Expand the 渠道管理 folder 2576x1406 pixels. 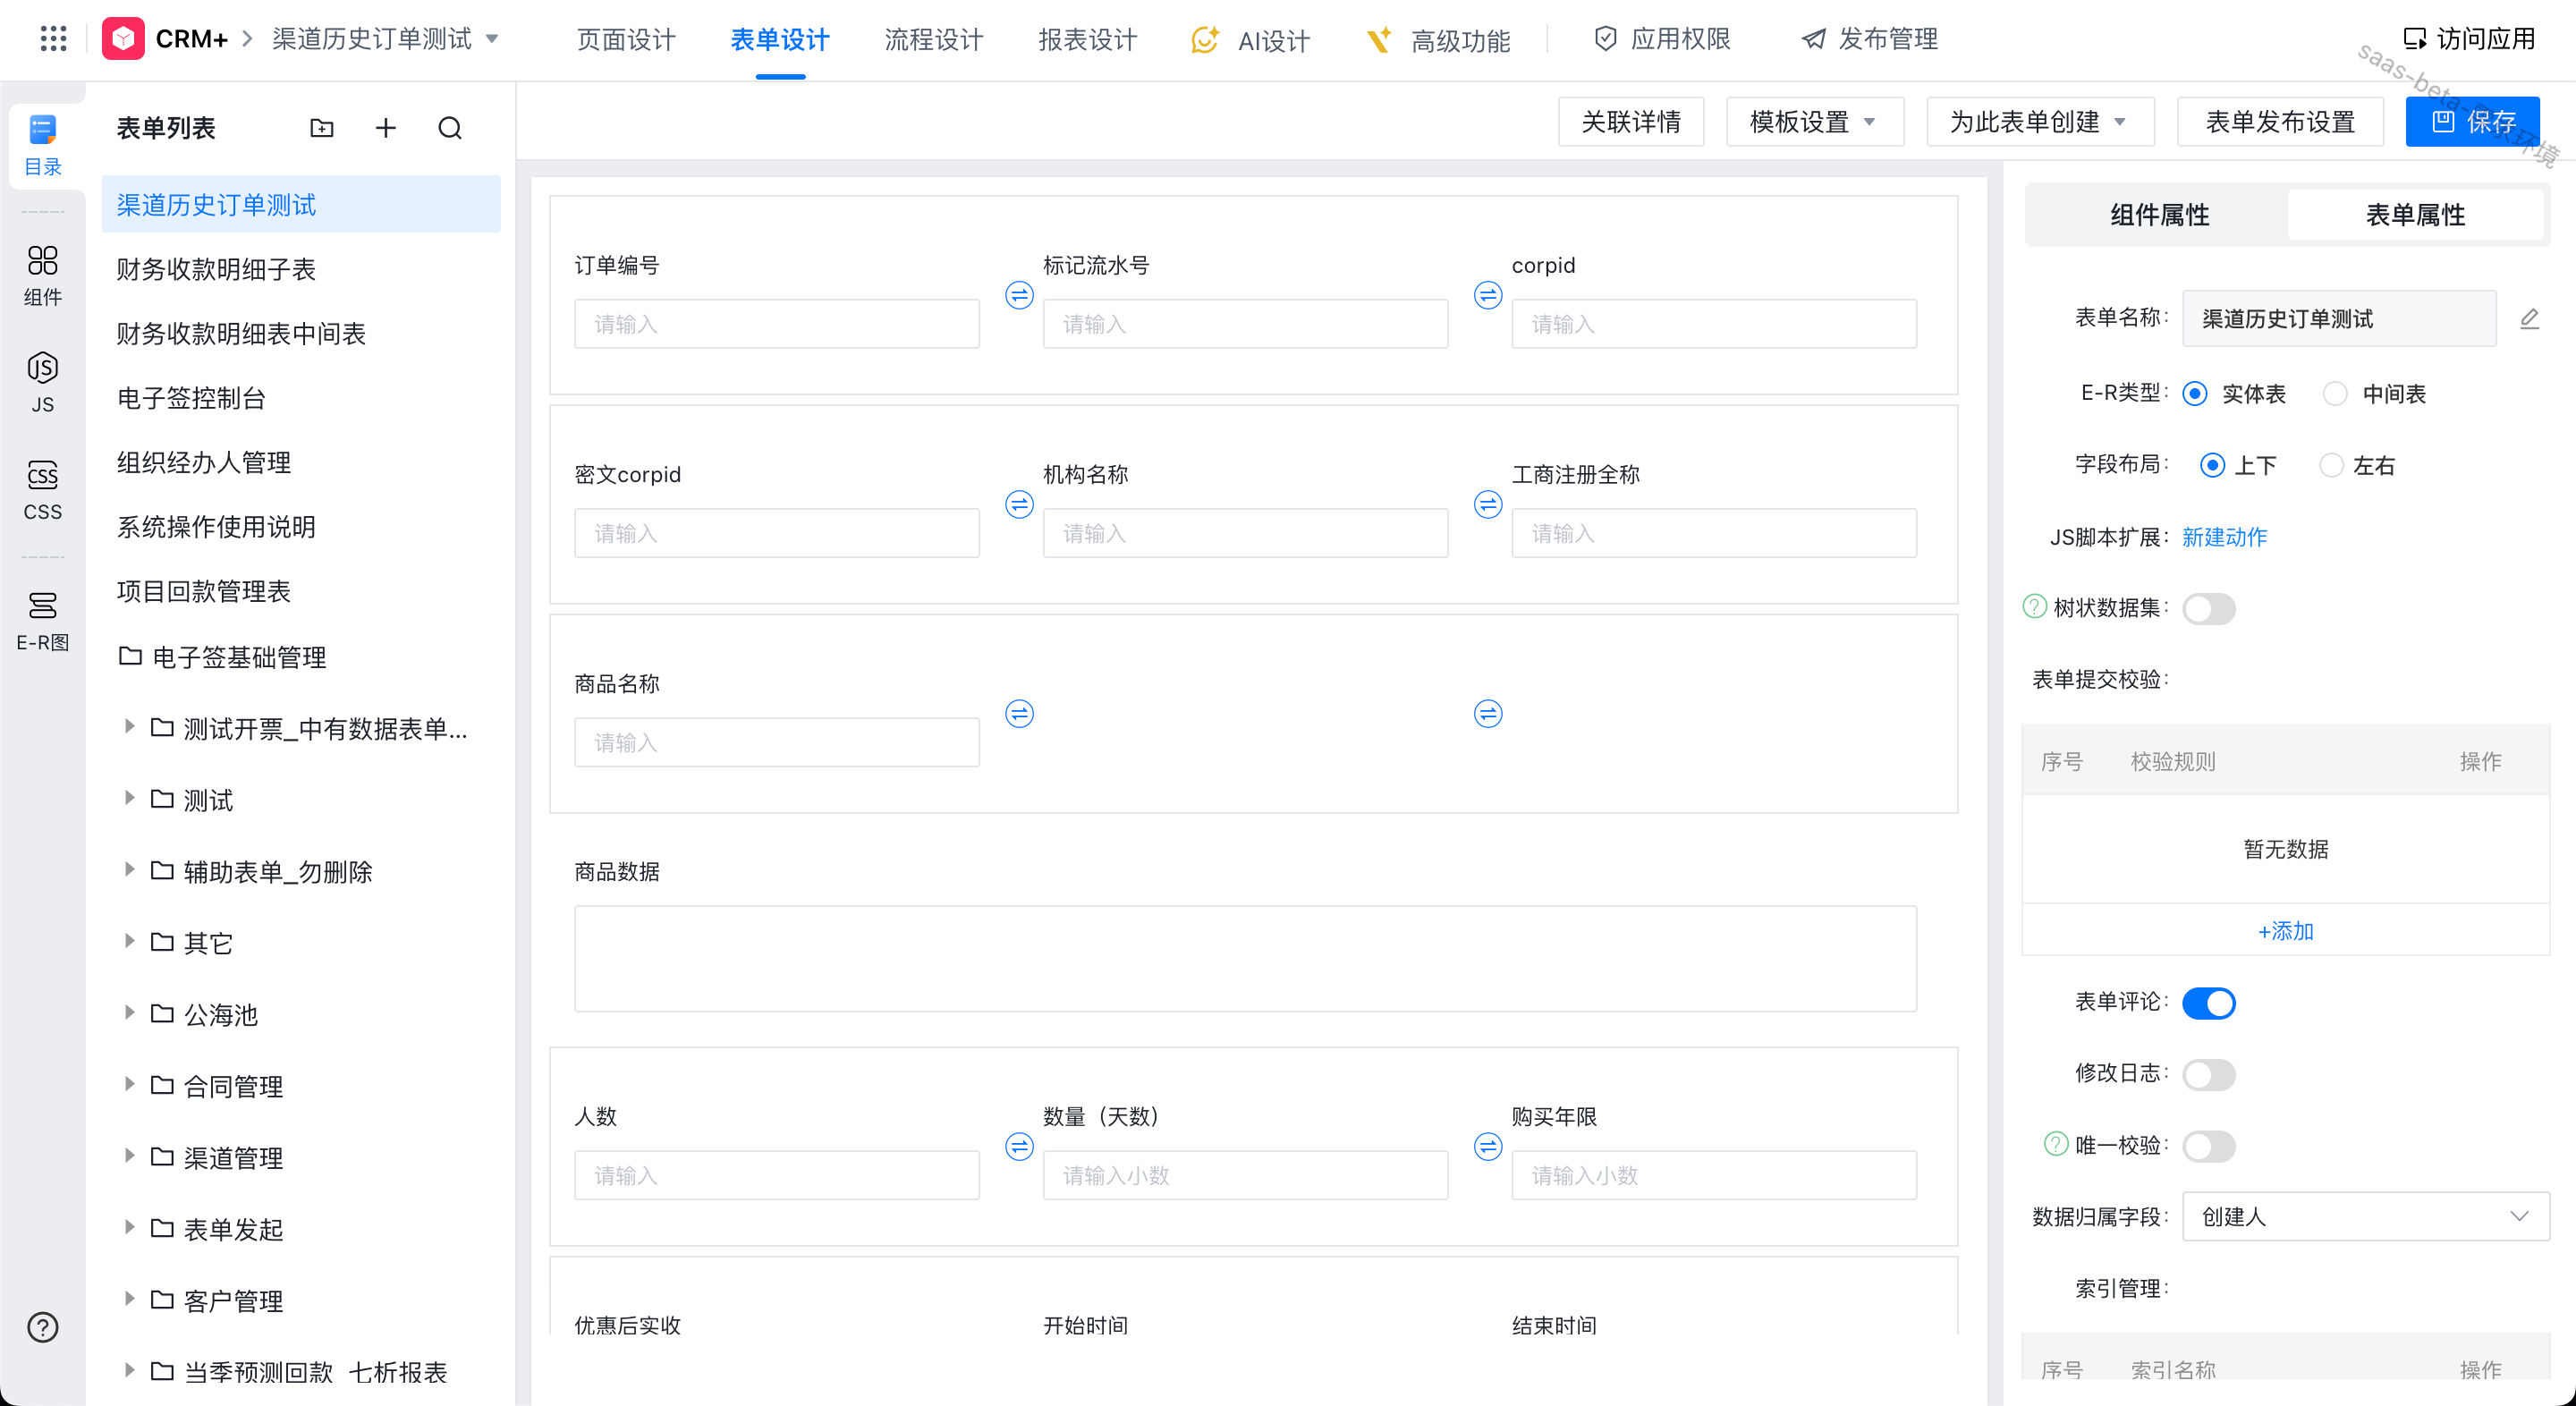tap(129, 1157)
